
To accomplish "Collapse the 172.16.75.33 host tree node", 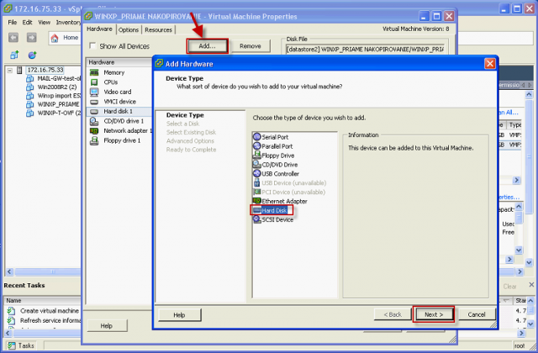I will [x=10, y=71].
